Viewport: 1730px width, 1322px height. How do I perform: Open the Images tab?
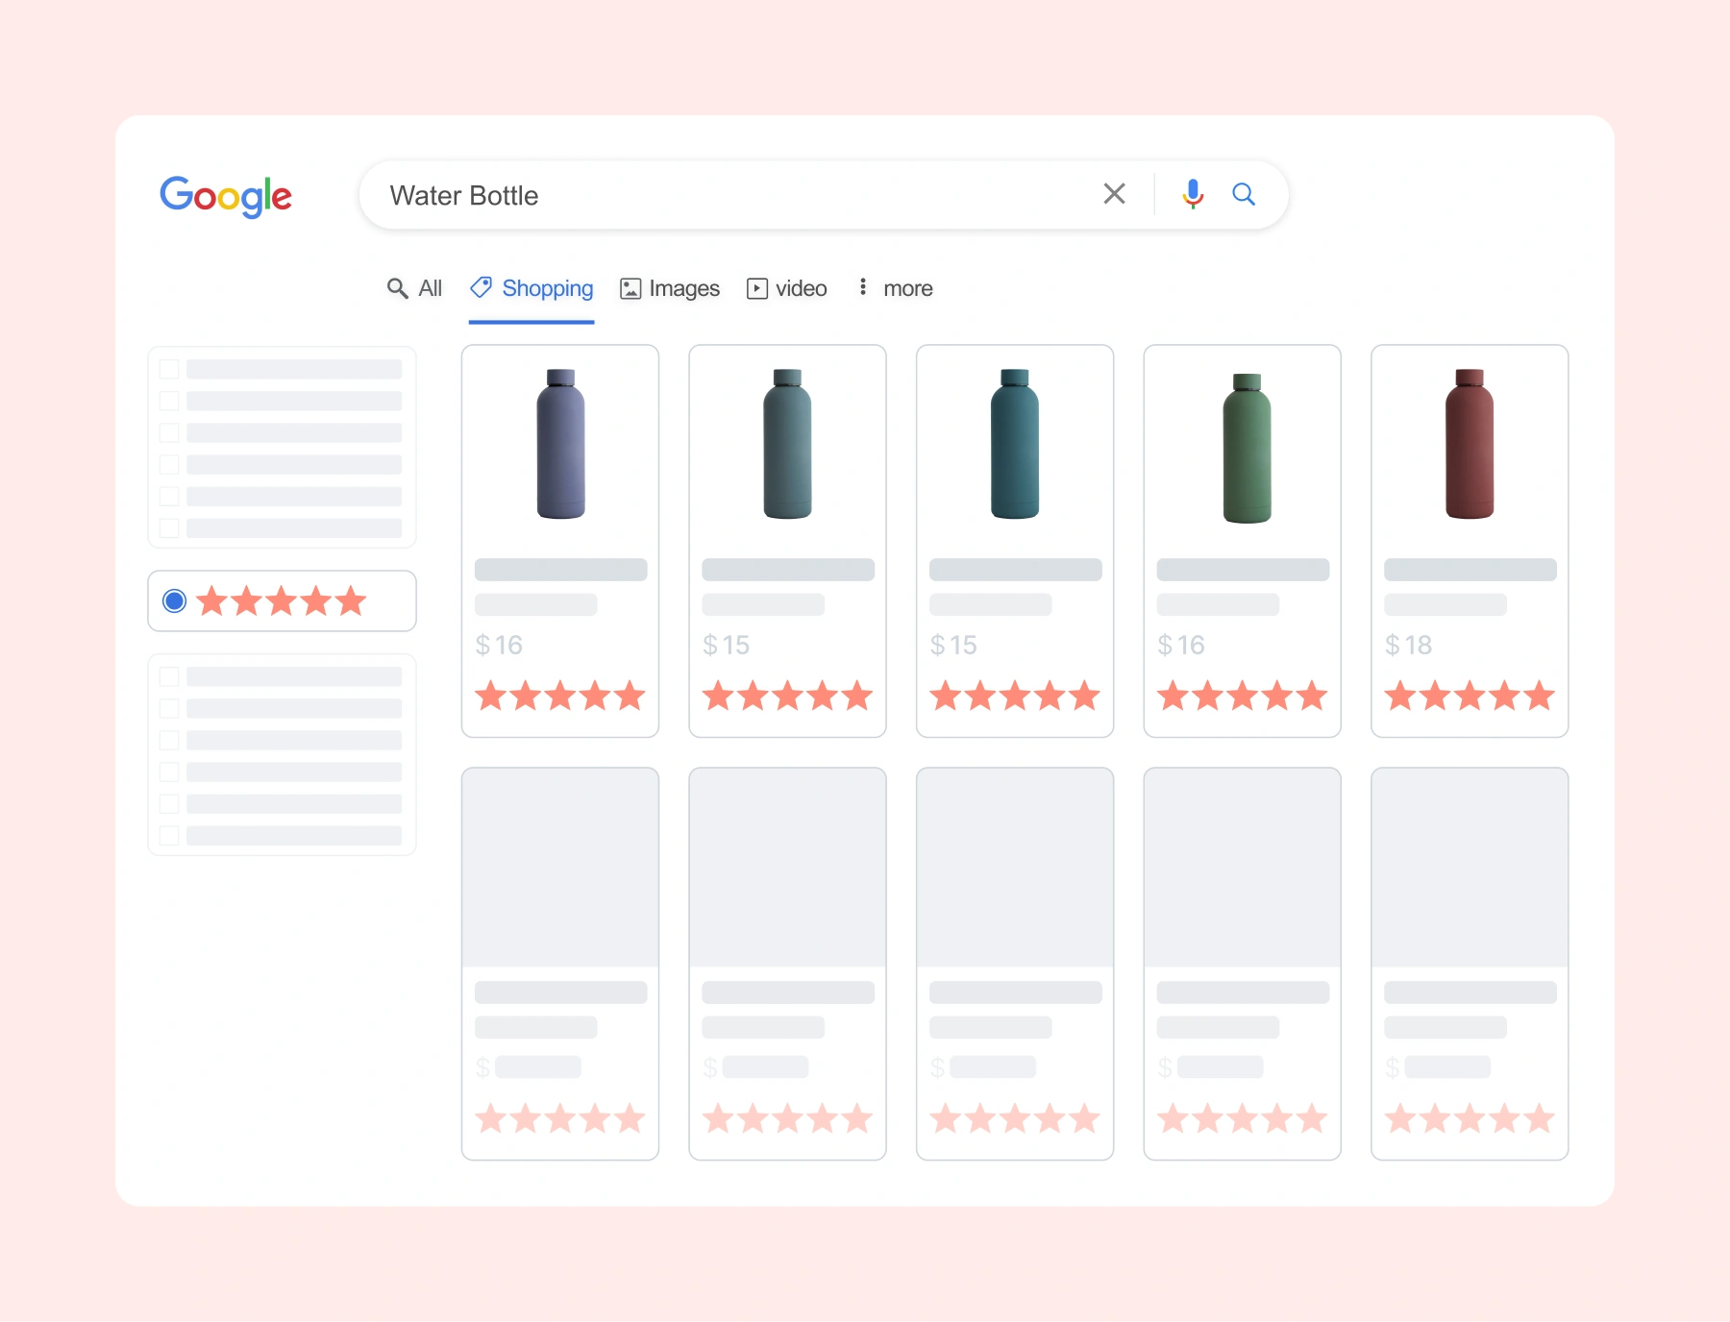coord(670,288)
